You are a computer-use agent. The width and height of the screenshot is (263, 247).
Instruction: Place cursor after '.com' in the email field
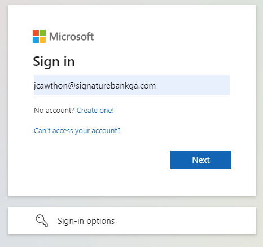click(157, 86)
